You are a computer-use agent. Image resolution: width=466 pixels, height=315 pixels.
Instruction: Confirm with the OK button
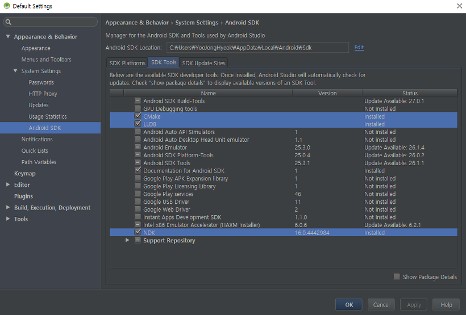[x=349, y=305]
